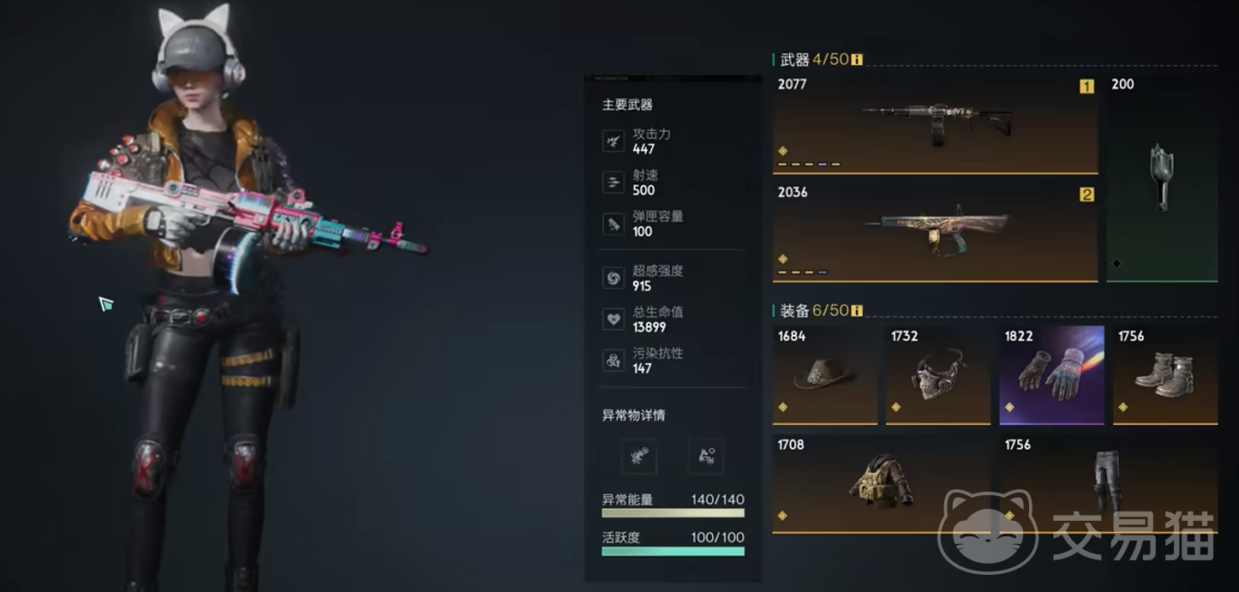1239x592 pixels.
Task: Select the 2077 primary weapon slot
Action: (935, 125)
